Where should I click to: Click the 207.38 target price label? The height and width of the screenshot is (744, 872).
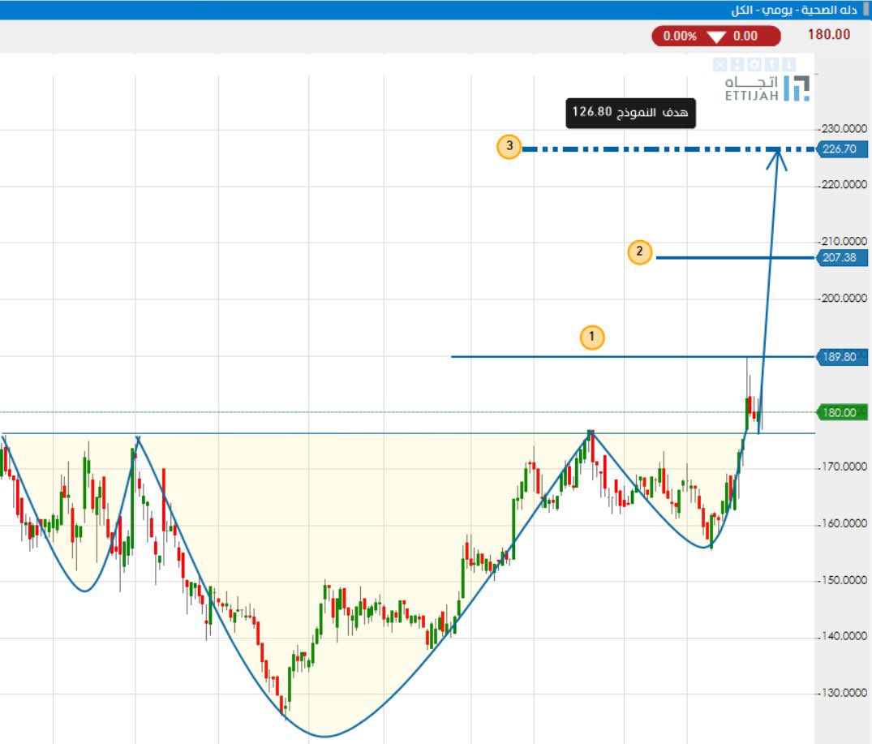point(842,257)
